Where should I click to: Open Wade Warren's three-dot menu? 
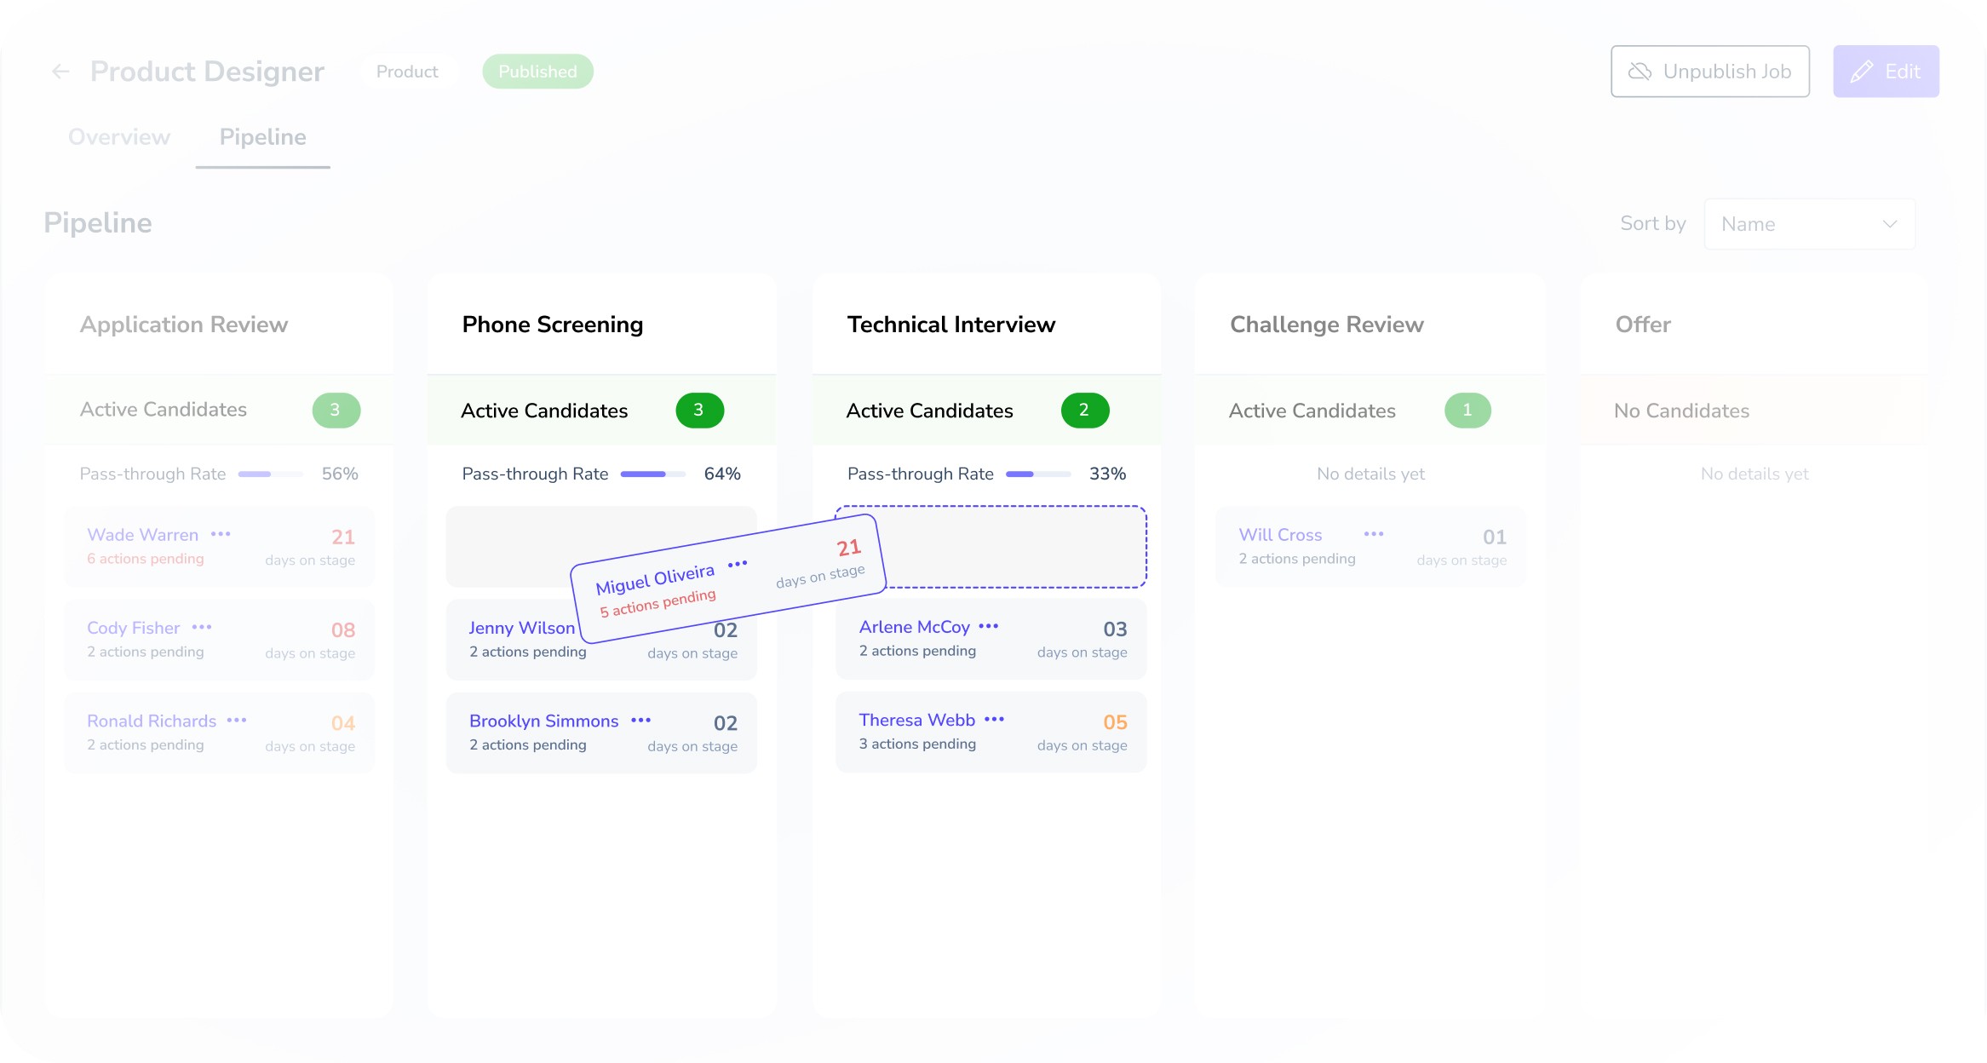pos(221,534)
